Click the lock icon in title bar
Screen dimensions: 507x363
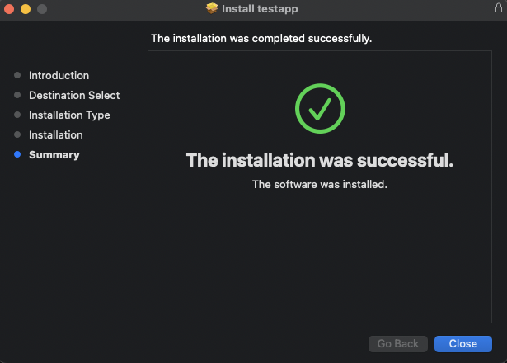[x=497, y=8]
